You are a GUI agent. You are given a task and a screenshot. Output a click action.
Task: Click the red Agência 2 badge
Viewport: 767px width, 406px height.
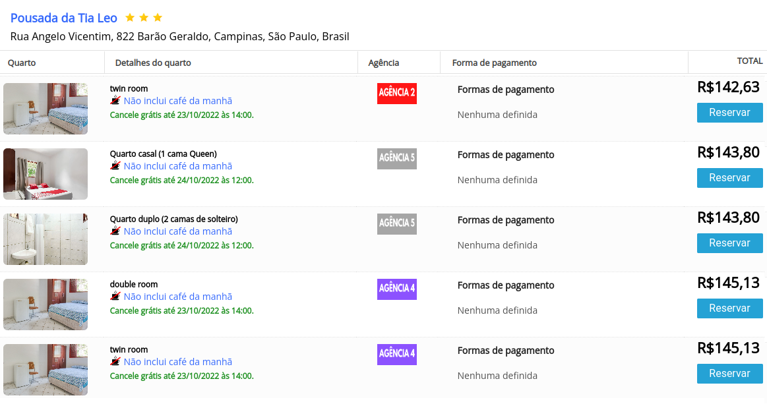(397, 94)
